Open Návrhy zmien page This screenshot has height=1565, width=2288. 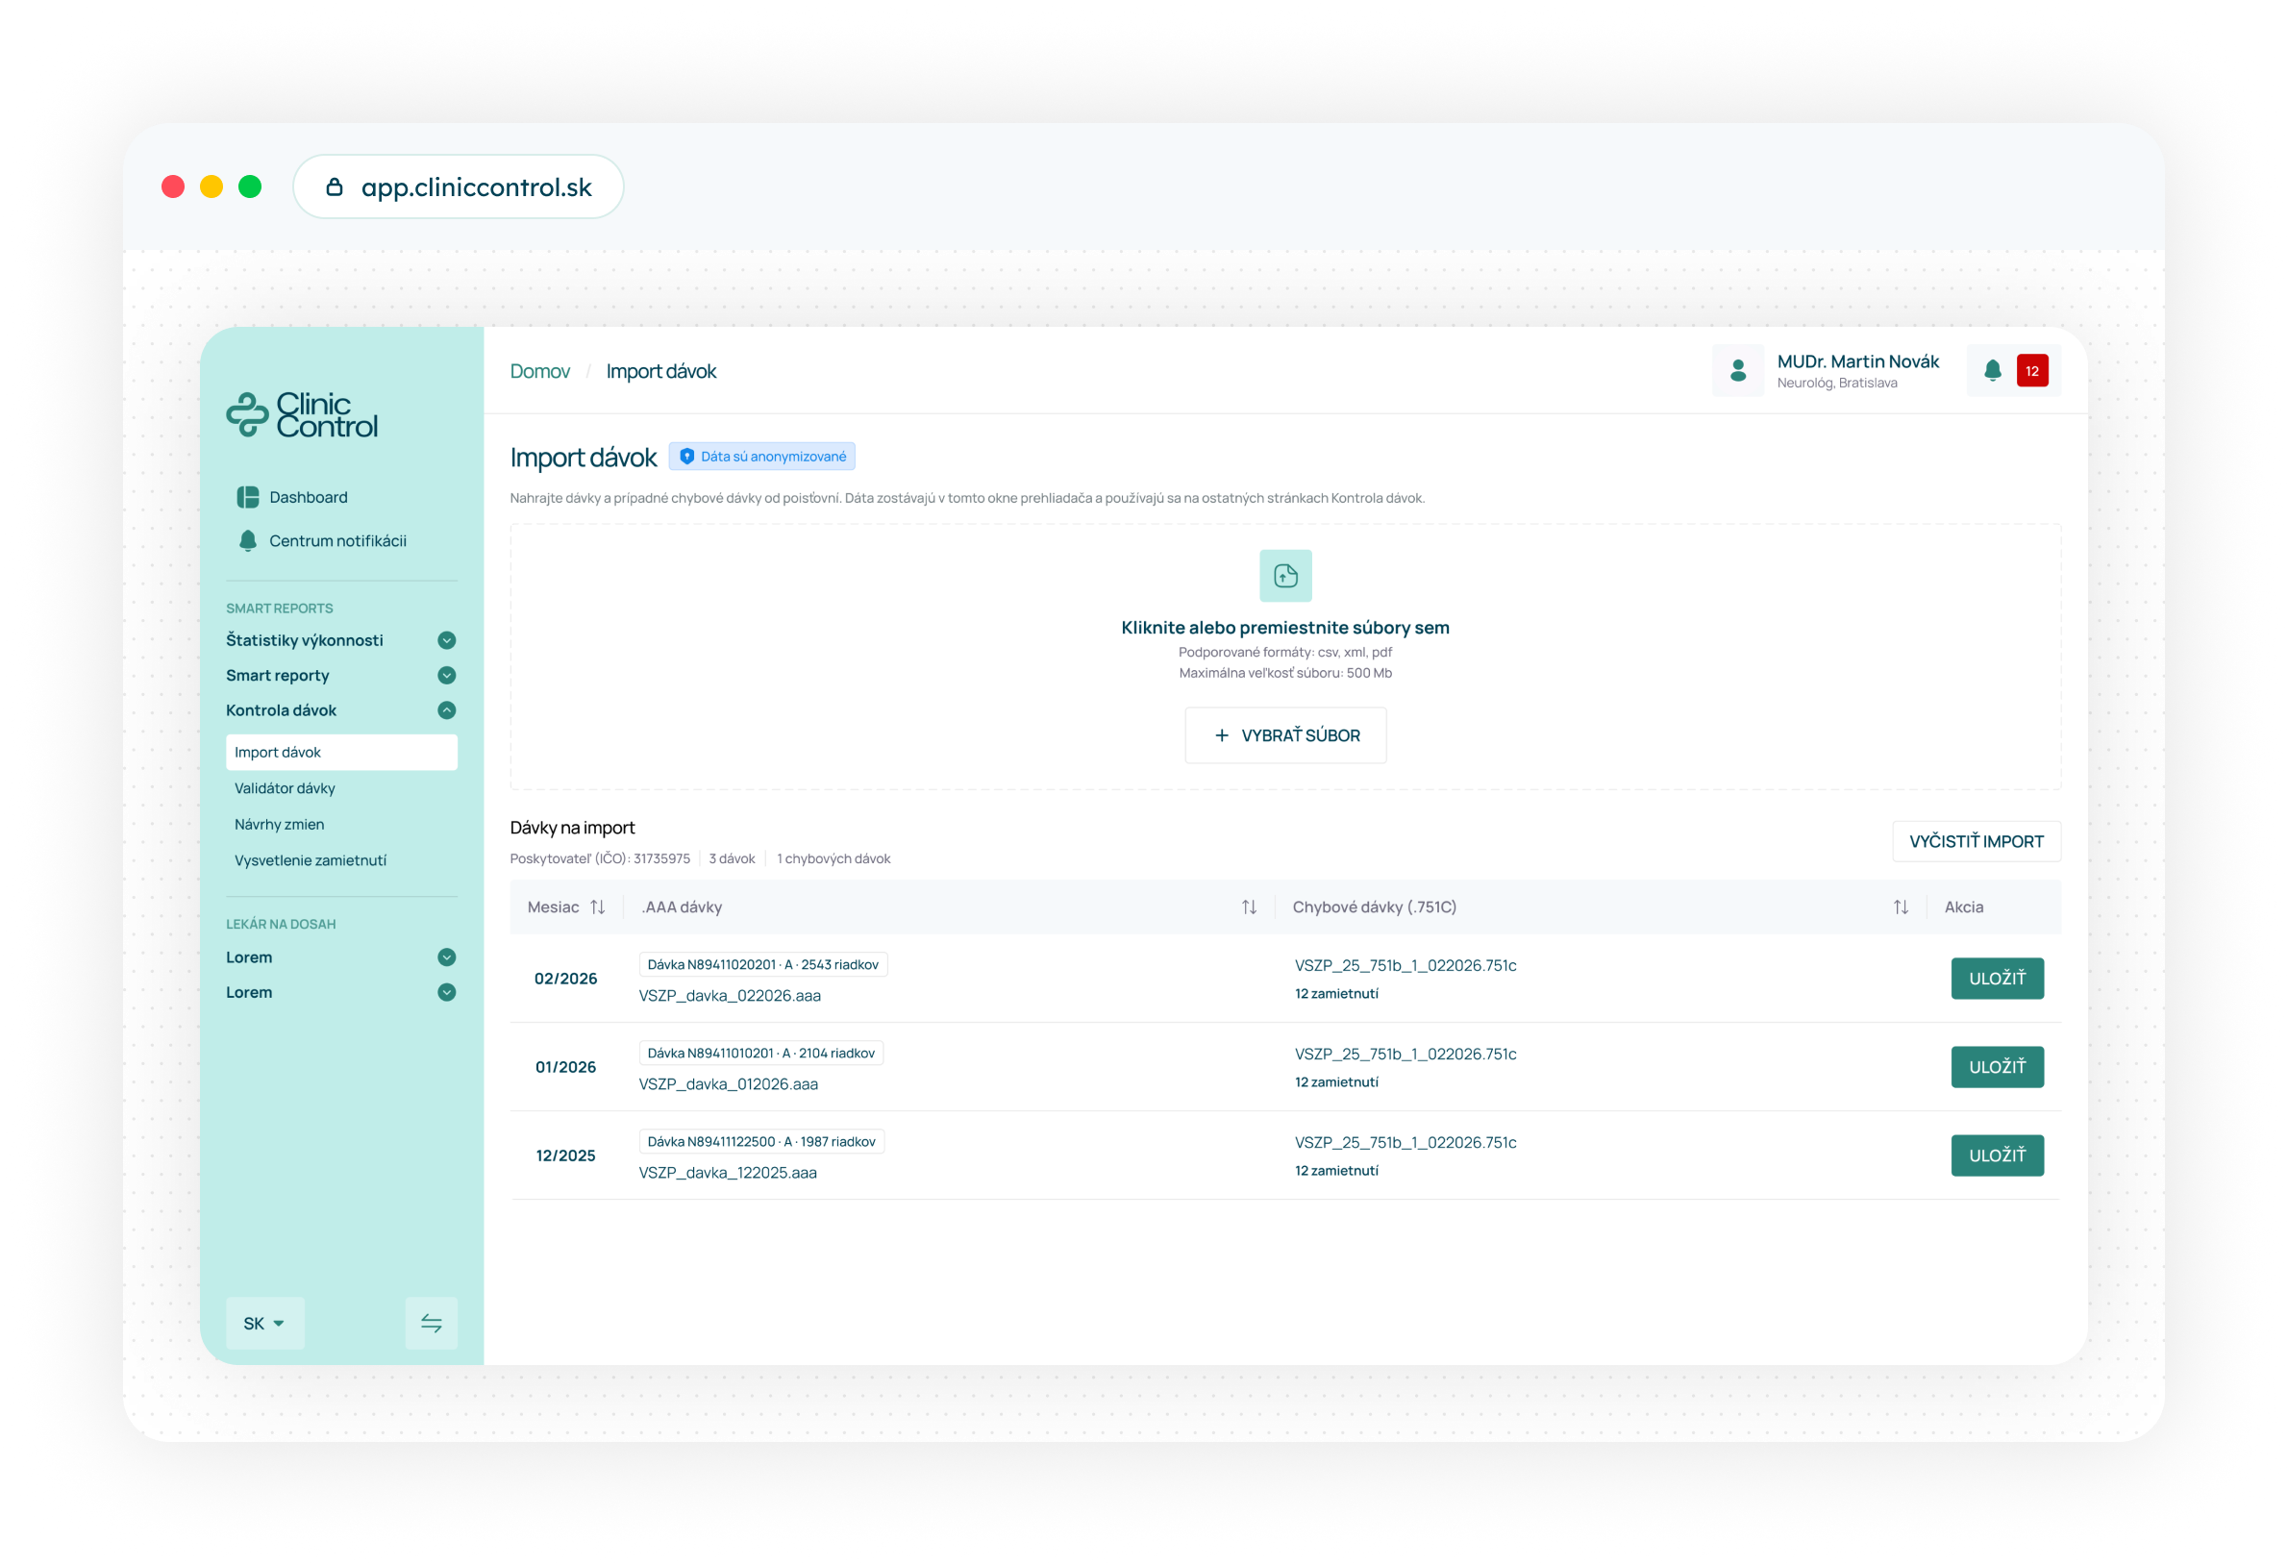pos(279,825)
